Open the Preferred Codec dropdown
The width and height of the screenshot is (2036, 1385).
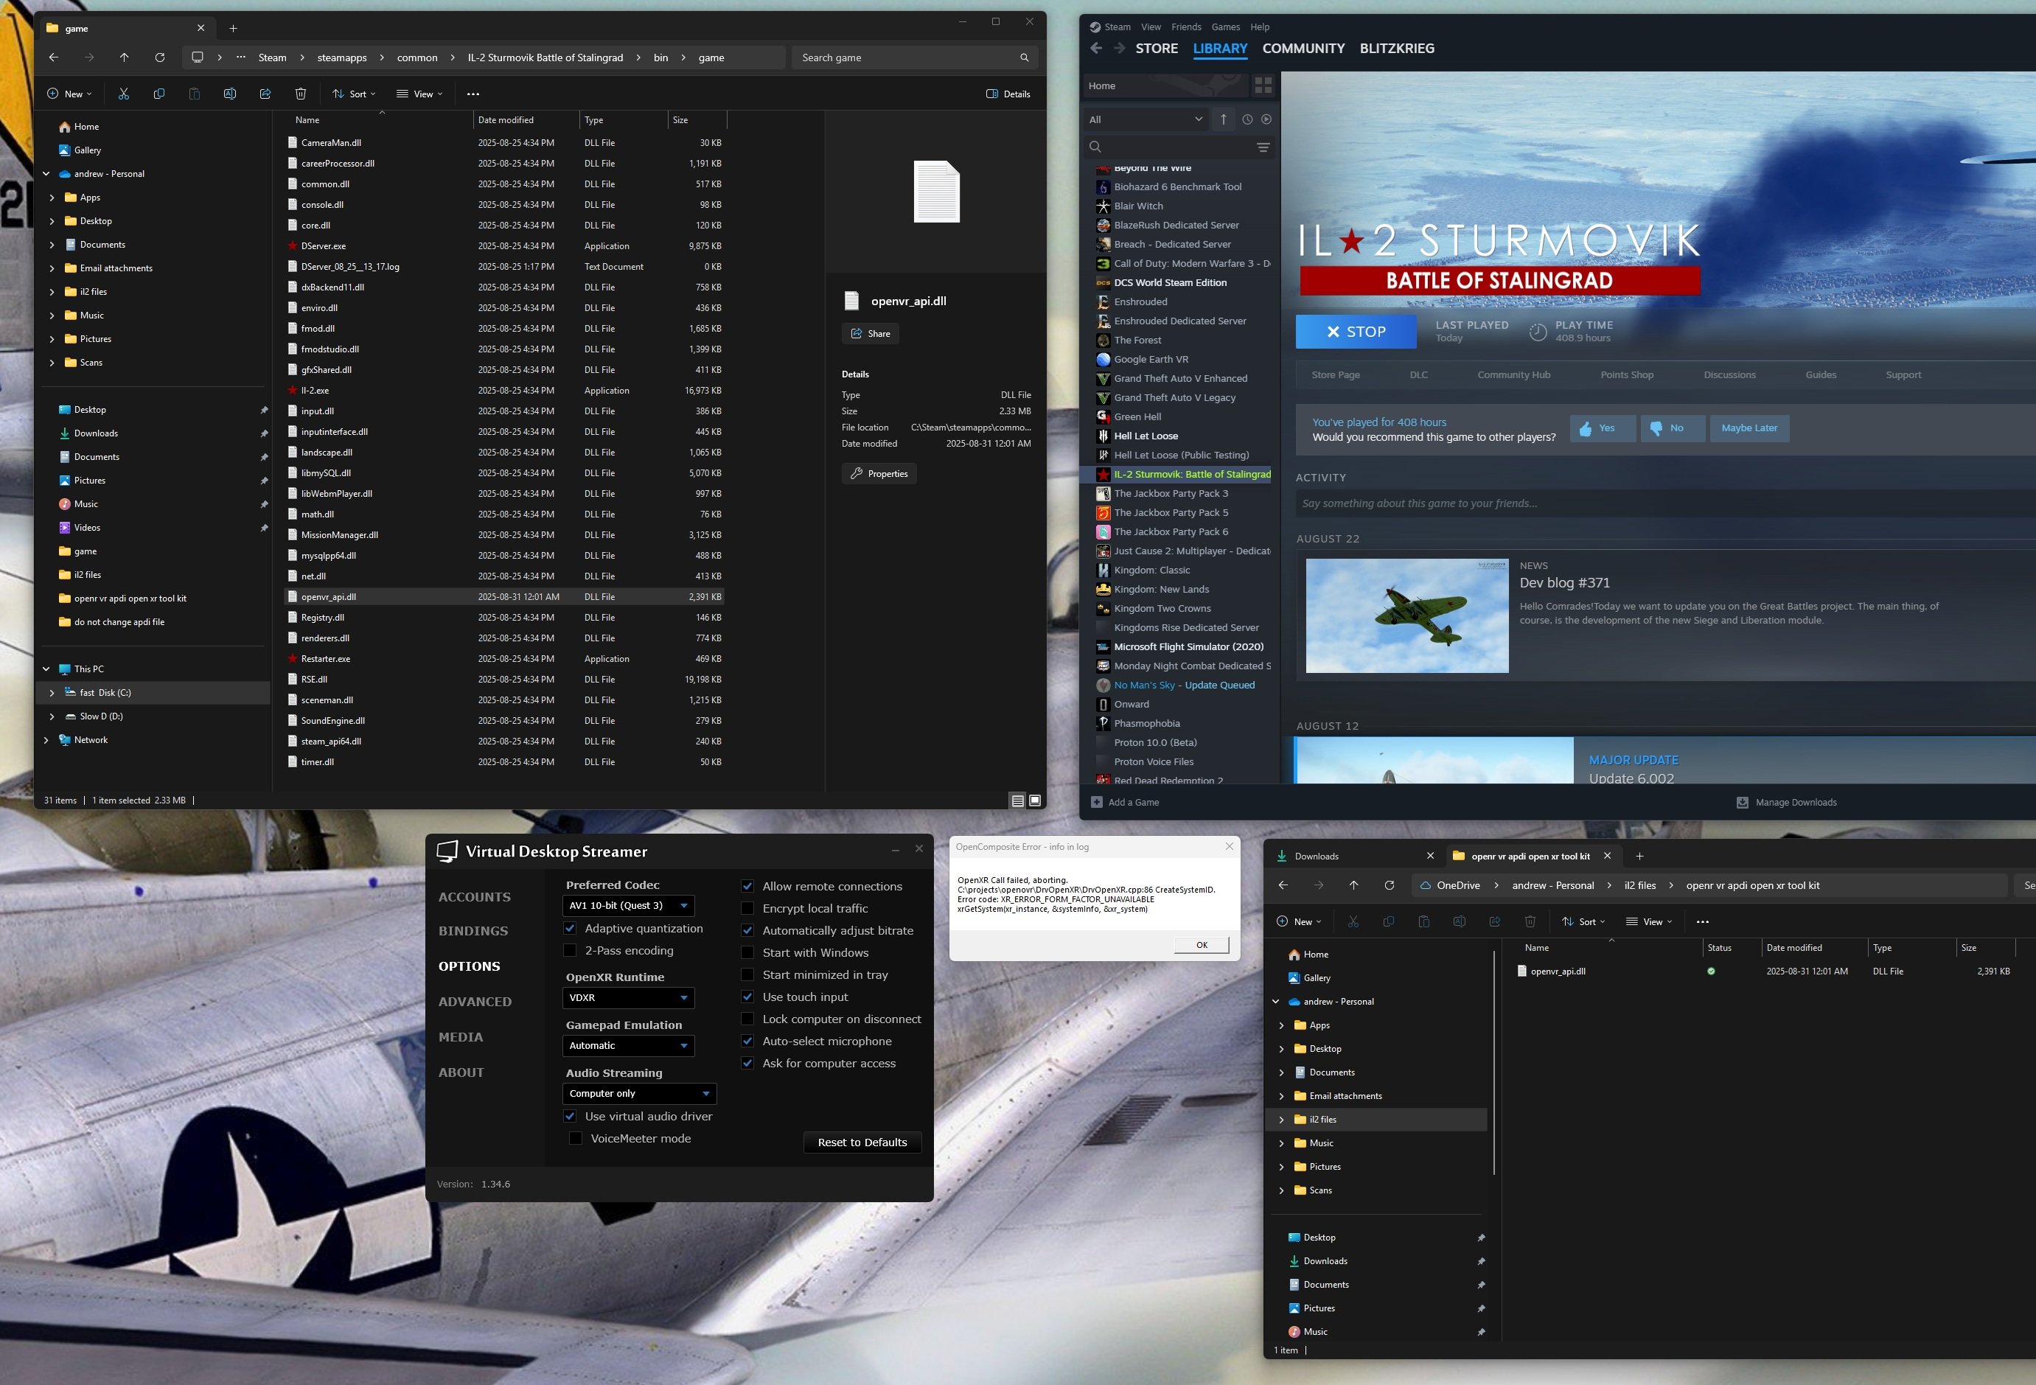click(x=627, y=906)
